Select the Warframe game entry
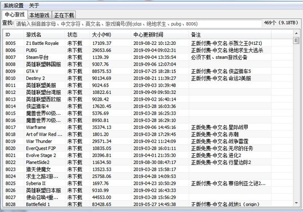The image size is (303, 212). click(148, 127)
